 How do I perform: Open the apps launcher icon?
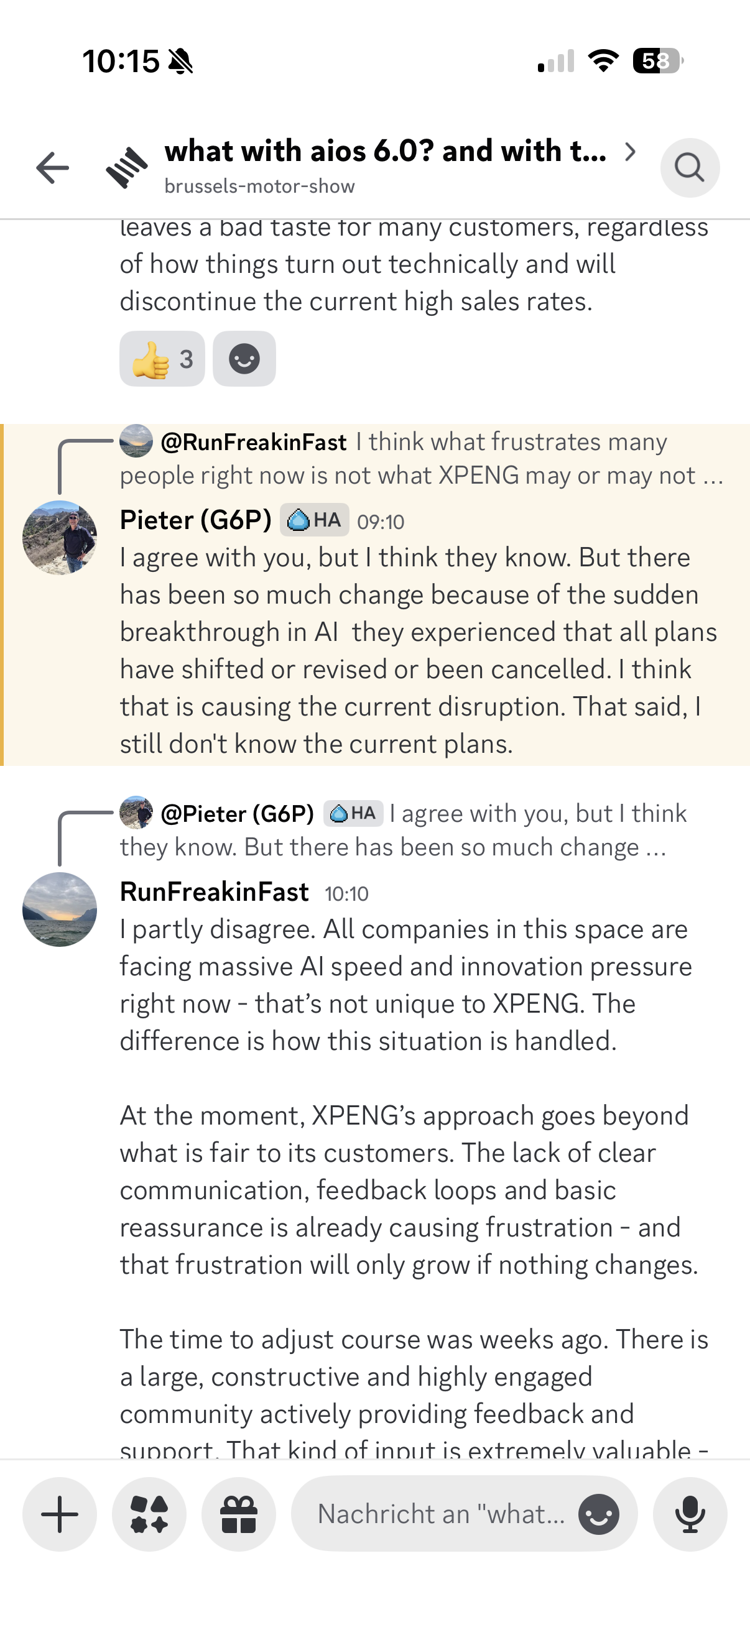point(149,1514)
